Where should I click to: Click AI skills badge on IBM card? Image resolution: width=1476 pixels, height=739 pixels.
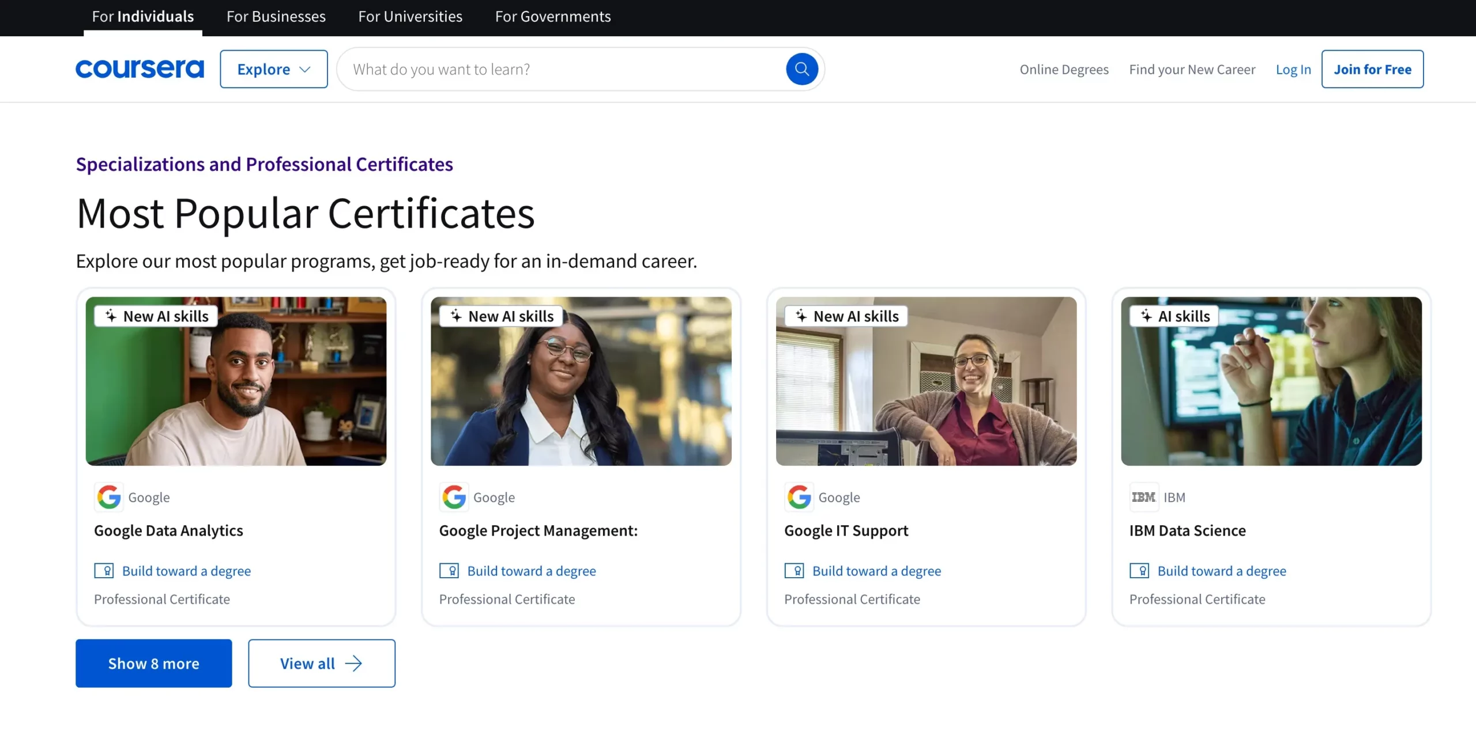(x=1174, y=316)
